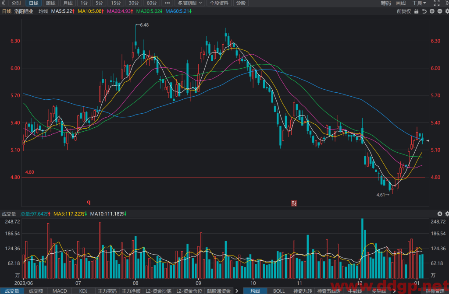
Task: Select KDJ indicator tab
Action: point(83,291)
